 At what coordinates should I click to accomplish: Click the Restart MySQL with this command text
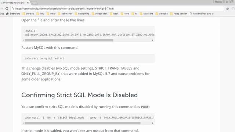click(x=50, y=48)
